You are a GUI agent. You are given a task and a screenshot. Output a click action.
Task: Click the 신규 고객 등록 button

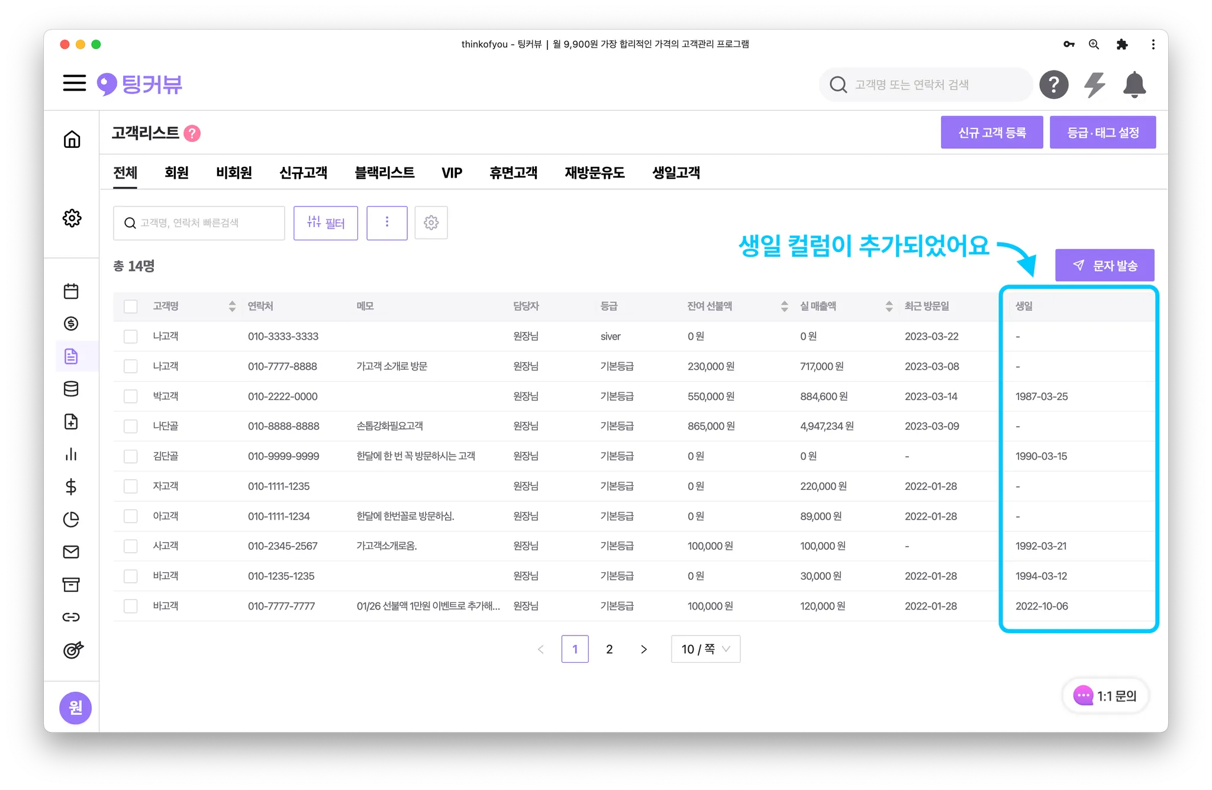pyautogui.click(x=991, y=133)
